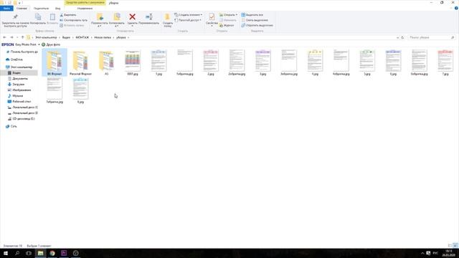This screenshot has width=459, height=258.
Task: Switch to the View (Вид) ribbon tab
Action: coord(57,8)
